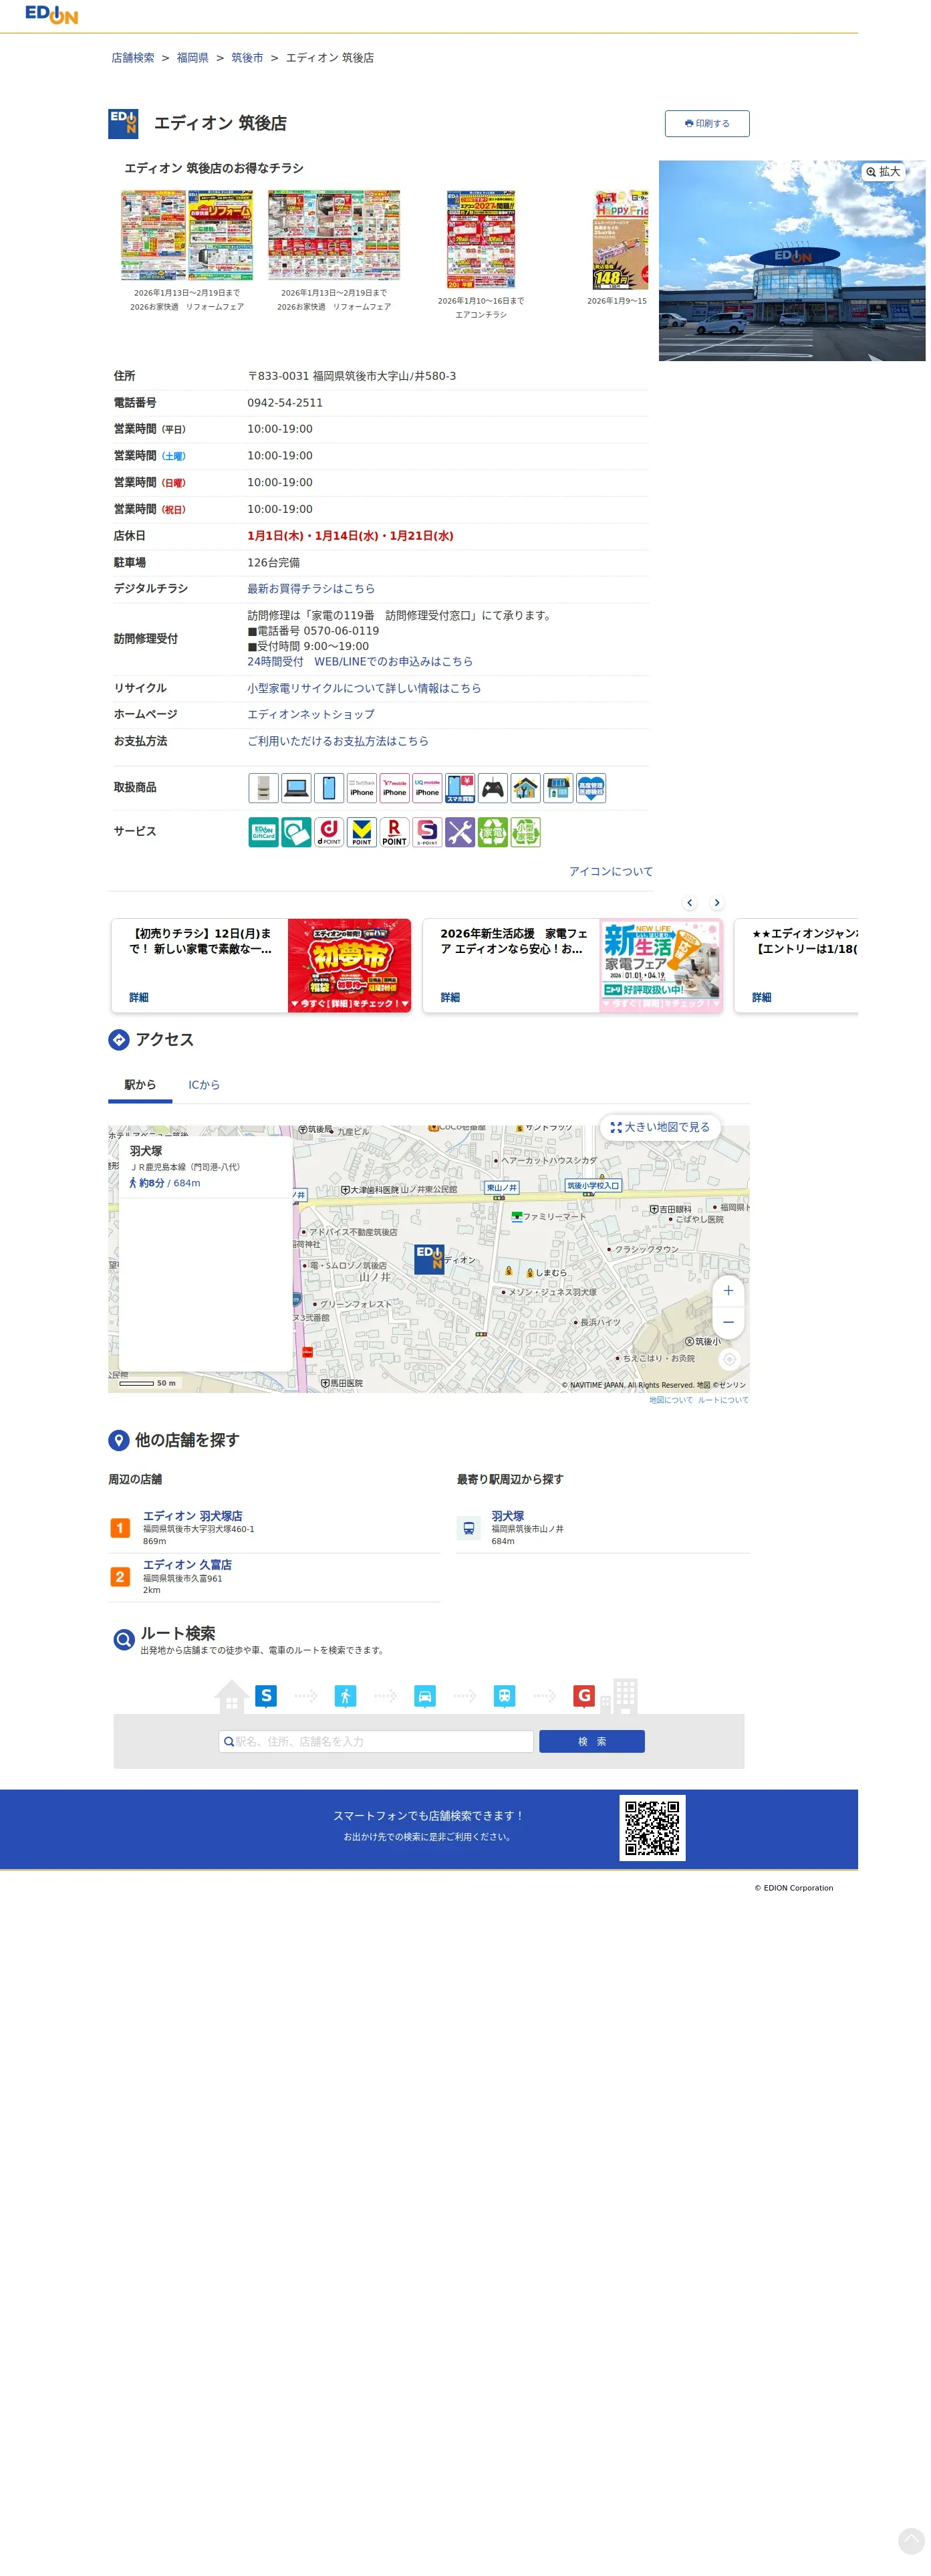Switch to the ICから tab
931x2576 pixels.
pos(204,1085)
